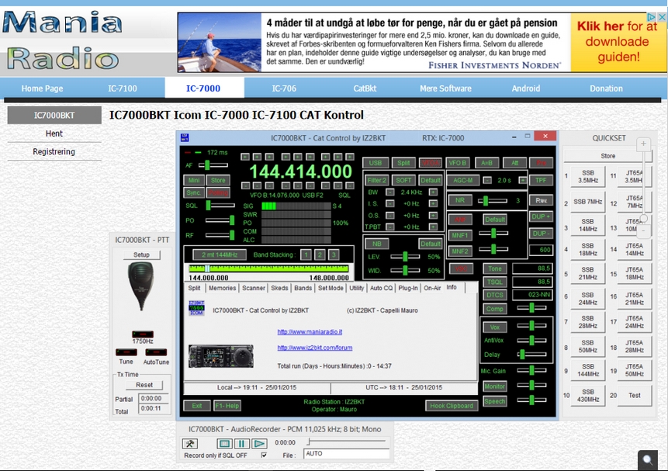Click the AdChoices icon on banner
668x471 pixels.
pyautogui.click(x=651, y=17)
